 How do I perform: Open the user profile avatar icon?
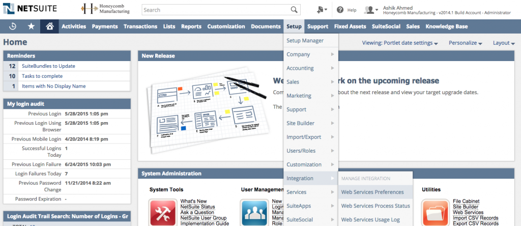(371, 10)
